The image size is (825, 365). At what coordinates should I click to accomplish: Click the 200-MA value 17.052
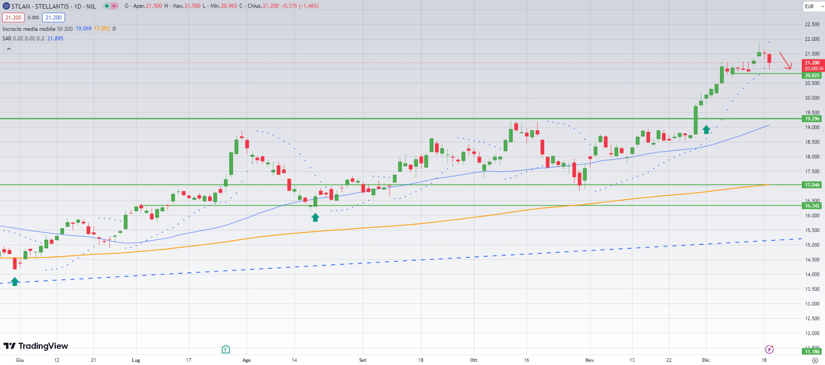pos(102,29)
